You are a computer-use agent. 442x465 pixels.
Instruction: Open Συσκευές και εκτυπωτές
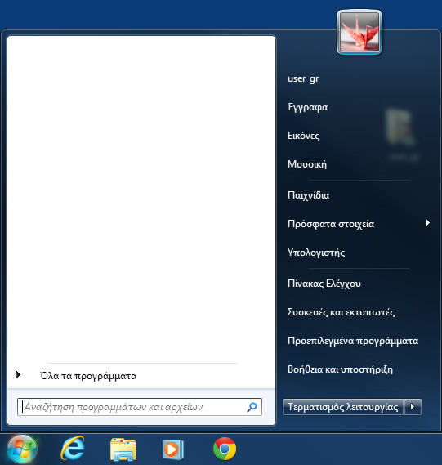click(x=341, y=312)
